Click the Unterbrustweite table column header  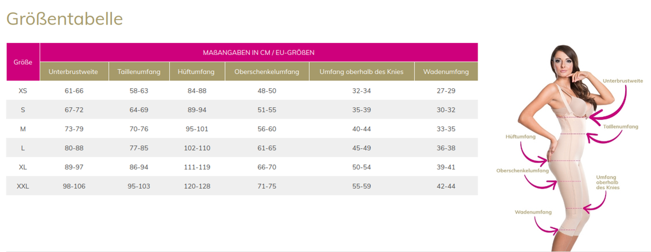pyautogui.click(x=74, y=72)
